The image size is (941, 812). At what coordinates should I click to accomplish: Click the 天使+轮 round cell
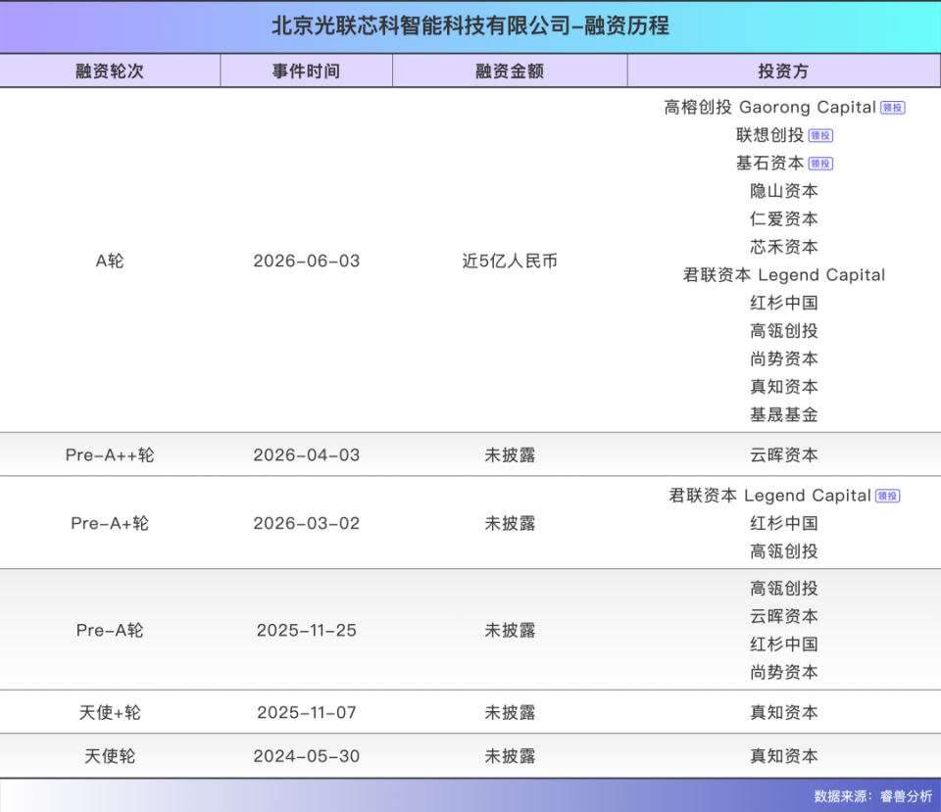point(110,712)
